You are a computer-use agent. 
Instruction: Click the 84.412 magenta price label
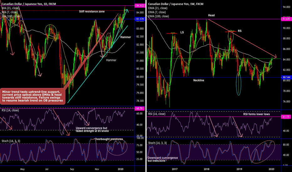(x=140, y=6)
